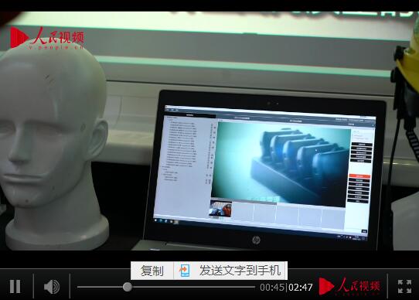Click the red highlighted button in the laptop's right panel
Viewport: 419px width, 300px height.
click(x=359, y=176)
